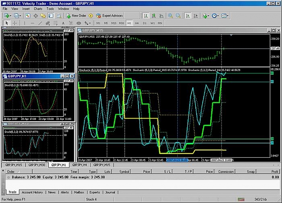Open the Templates dropdown
This screenshot has width=282, height=203.
coord(225,16)
